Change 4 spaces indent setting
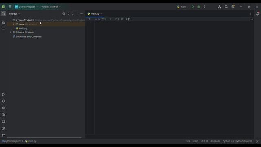261x147 pixels. pyautogui.click(x=215, y=141)
